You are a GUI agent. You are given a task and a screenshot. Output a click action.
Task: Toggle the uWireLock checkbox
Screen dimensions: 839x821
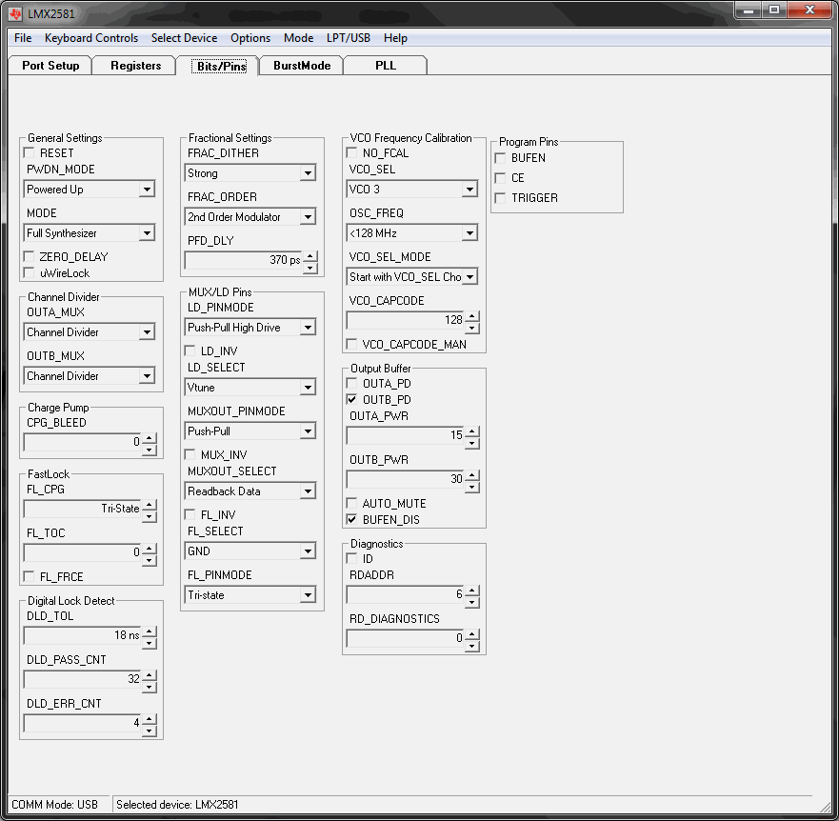click(x=30, y=273)
